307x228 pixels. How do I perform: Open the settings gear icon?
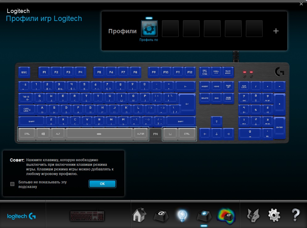(x=274, y=215)
